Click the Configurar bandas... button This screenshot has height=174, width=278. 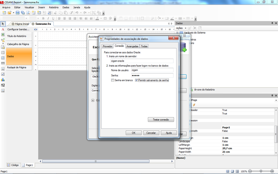coord(18,29)
